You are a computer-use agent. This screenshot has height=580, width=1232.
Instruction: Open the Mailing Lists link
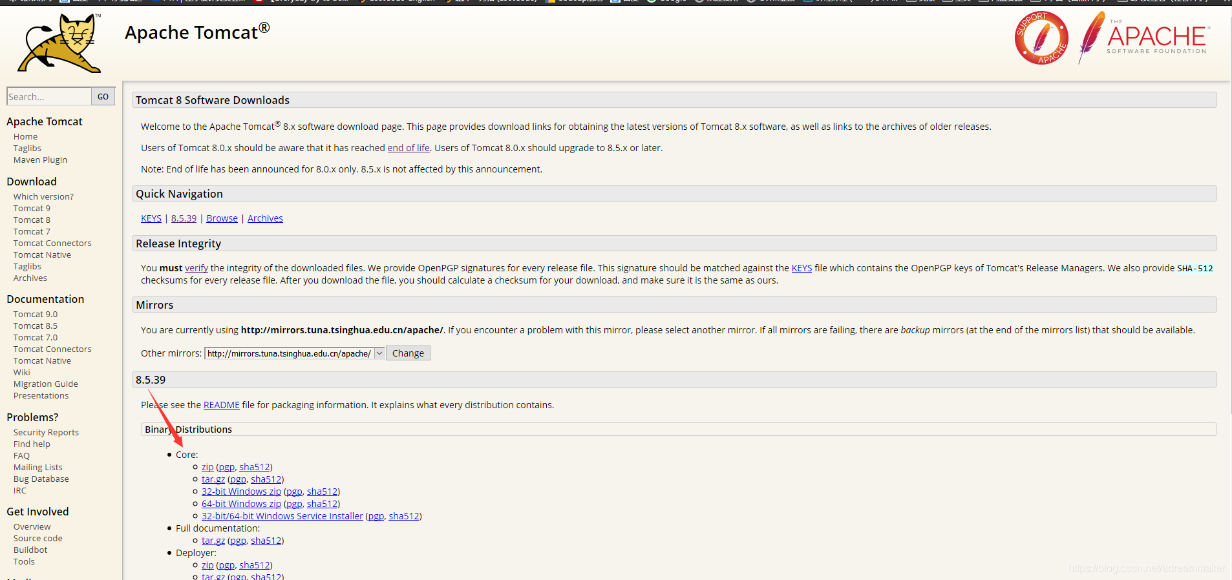[38, 467]
